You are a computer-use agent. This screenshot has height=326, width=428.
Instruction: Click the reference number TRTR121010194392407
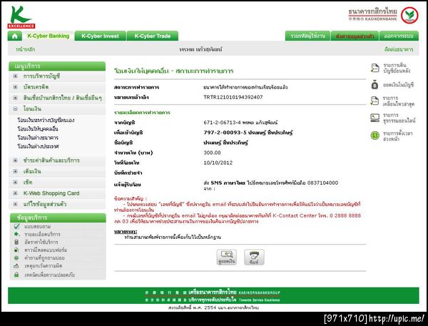pos(233,97)
